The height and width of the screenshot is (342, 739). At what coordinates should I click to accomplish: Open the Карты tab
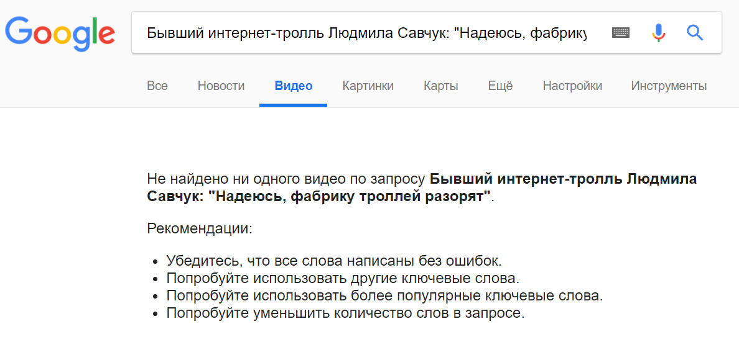tap(440, 86)
